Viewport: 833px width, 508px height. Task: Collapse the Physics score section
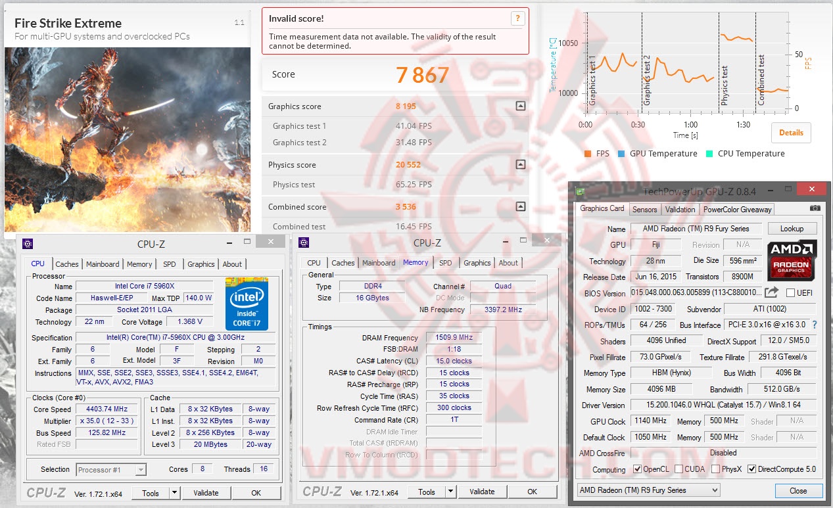click(520, 164)
